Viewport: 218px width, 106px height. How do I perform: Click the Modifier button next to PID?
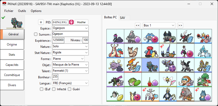click(82, 22)
